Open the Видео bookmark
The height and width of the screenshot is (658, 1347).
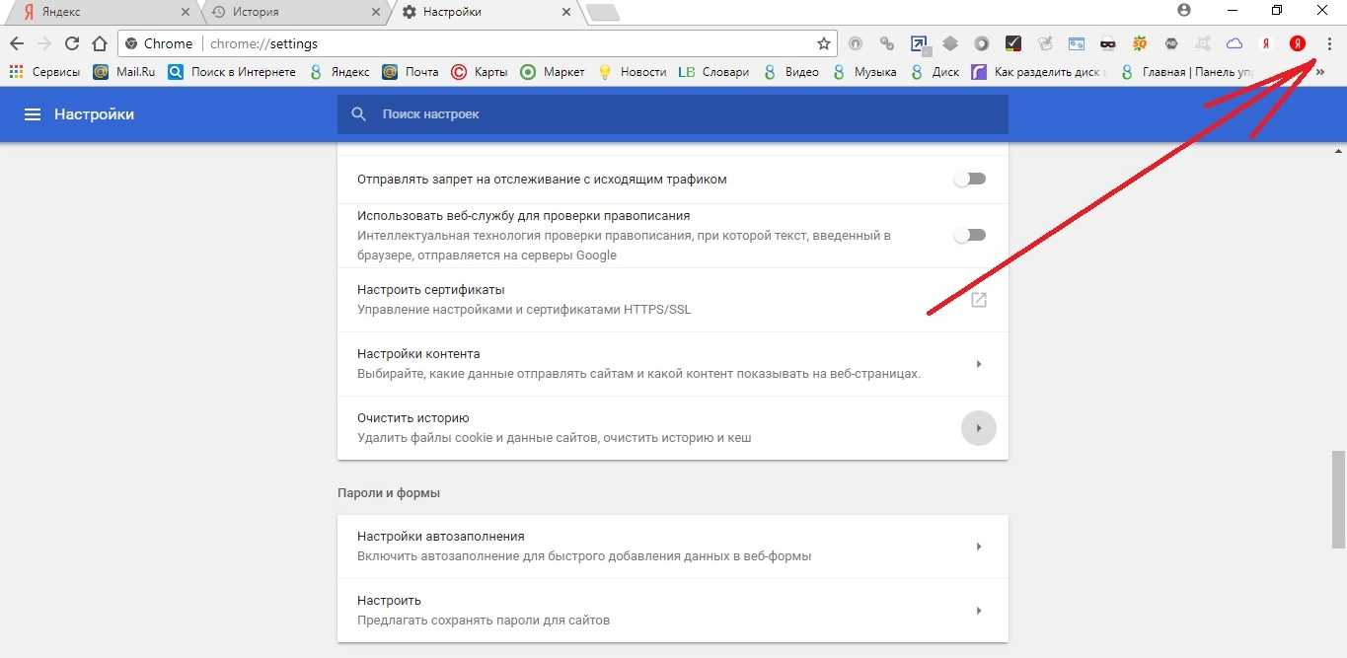(789, 72)
